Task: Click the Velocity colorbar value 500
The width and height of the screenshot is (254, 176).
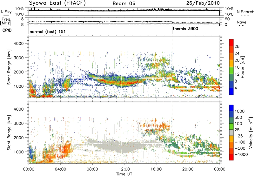Action: point(238,117)
